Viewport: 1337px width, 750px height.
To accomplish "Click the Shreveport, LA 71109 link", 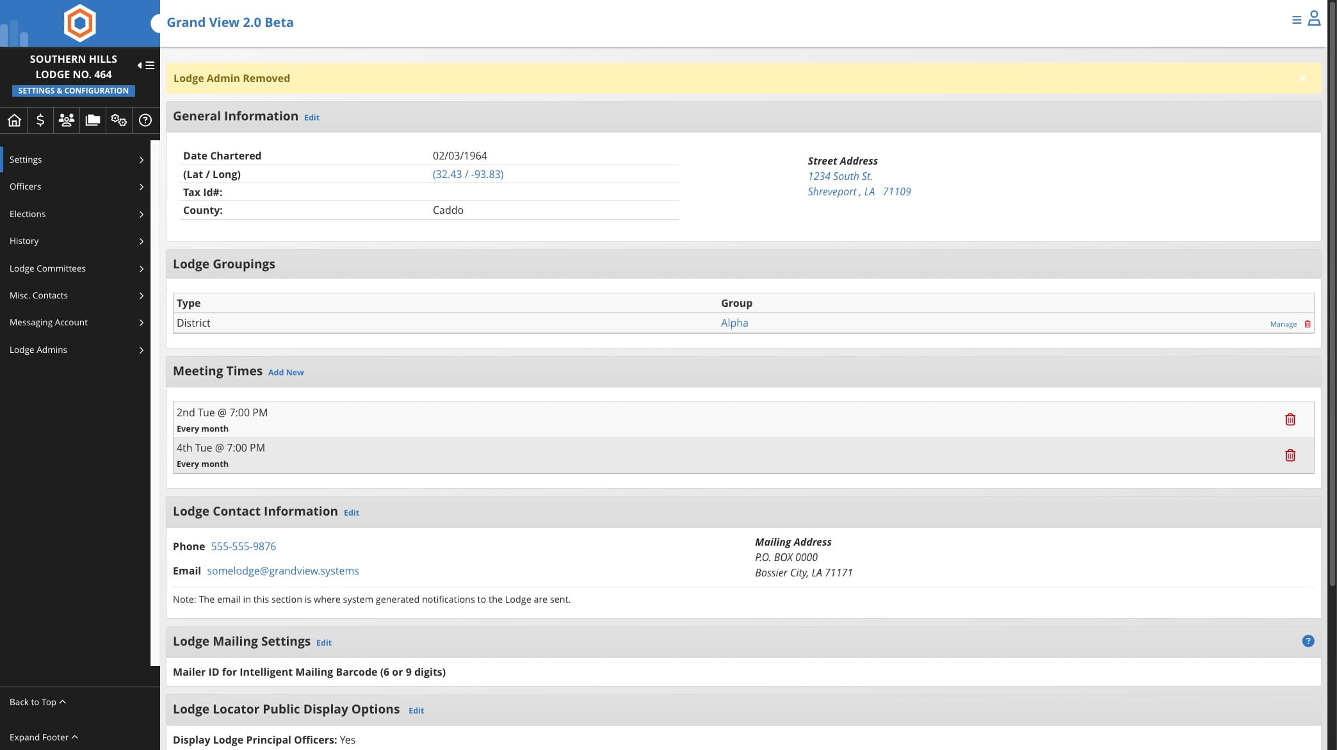I will (x=859, y=192).
